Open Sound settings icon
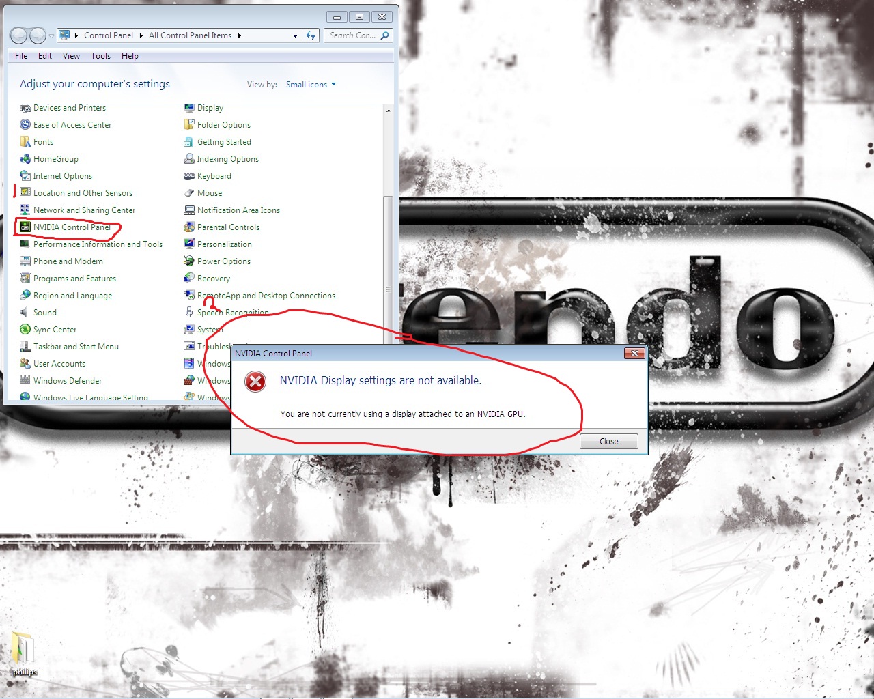Screen dimensions: 874x699 (25, 313)
